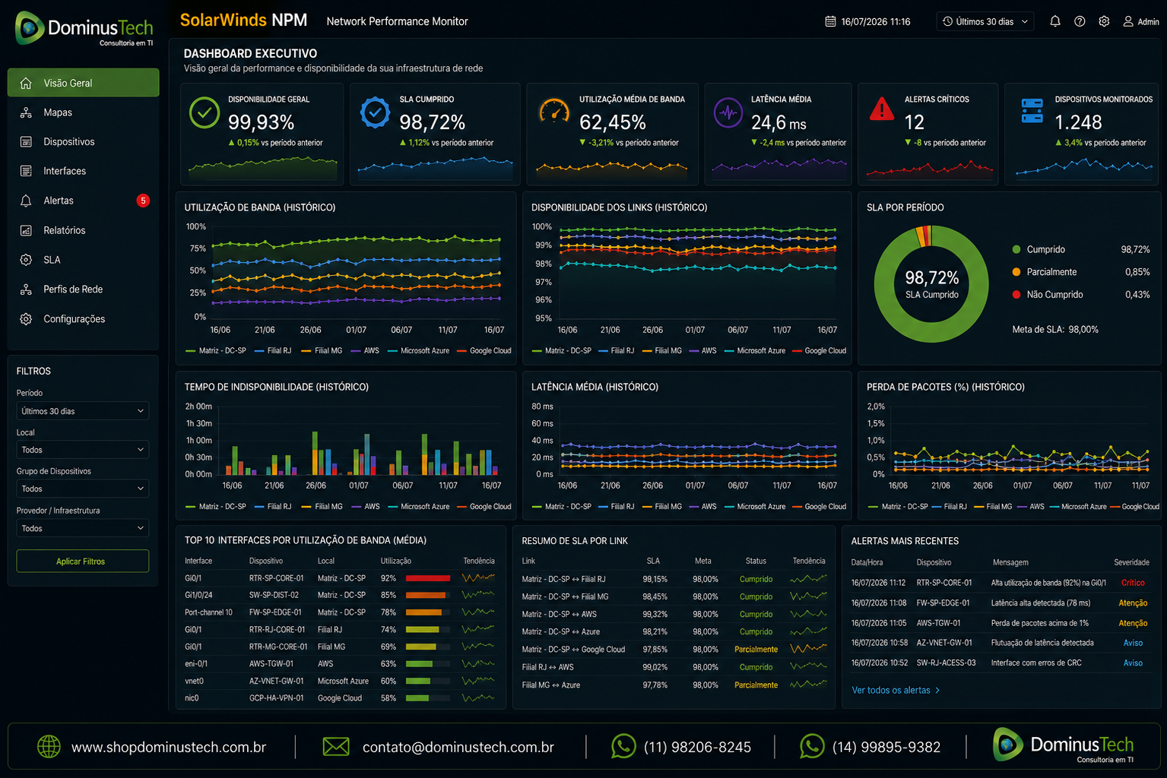Click the SLA sidebar icon
The image size is (1167, 778).
(x=26, y=260)
